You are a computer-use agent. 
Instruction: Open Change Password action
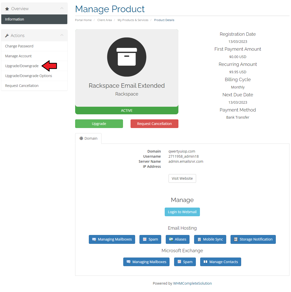pos(34,46)
